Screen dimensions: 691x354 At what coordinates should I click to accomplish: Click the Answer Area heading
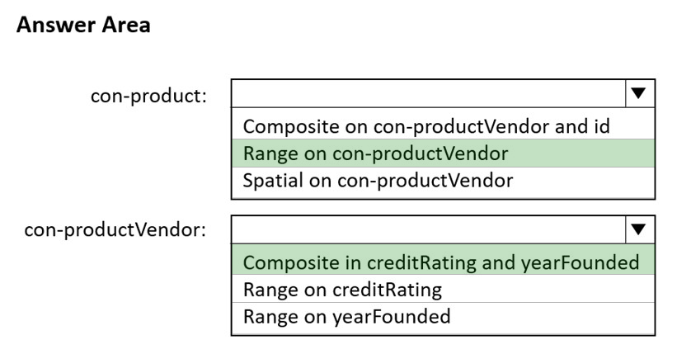pos(83,25)
